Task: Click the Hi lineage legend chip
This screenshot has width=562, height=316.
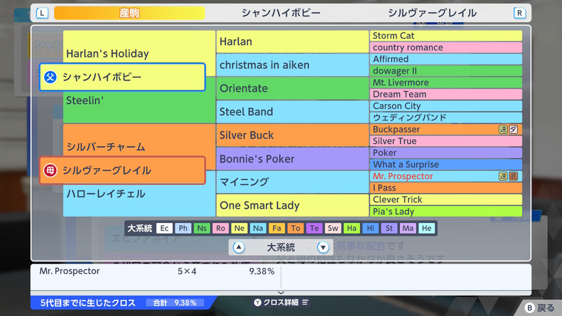Action: coord(370,228)
